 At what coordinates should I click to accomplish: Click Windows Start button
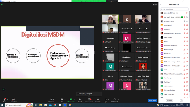[x=2, y=105]
